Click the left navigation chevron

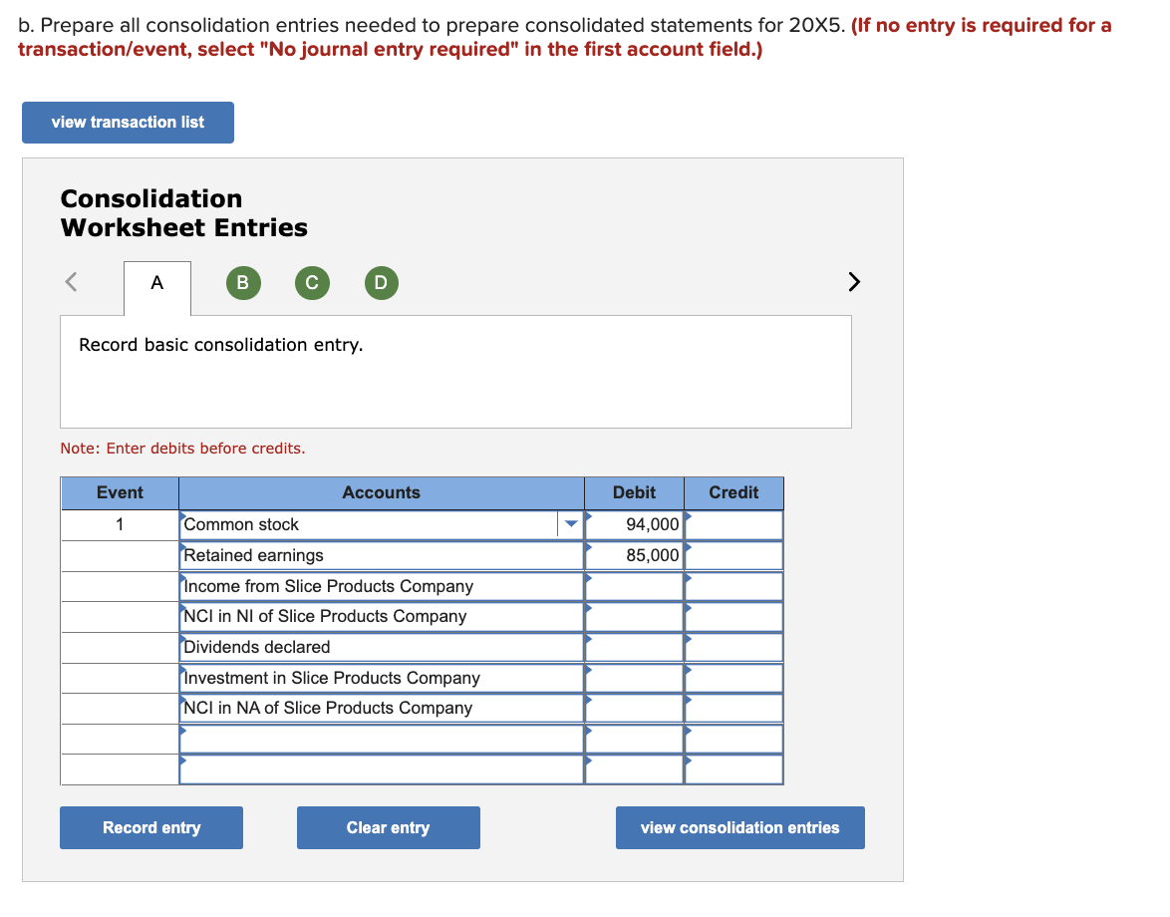point(70,282)
